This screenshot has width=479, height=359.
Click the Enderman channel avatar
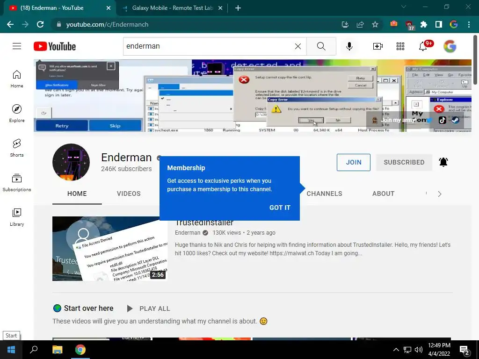(x=71, y=162)
